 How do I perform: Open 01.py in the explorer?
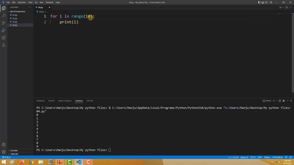point(15,15)
